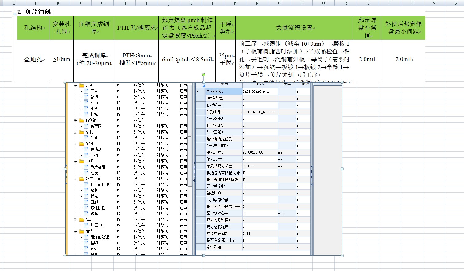The height and width of the screenshot is (271, 464).
Task: Click the green rotation handle above the picture
Action: tap(204, 75)
